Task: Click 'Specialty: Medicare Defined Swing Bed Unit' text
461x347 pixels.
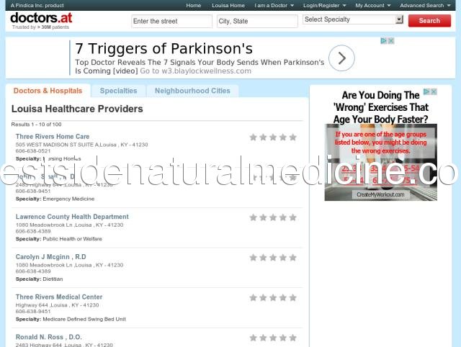Action: point(71,319)
